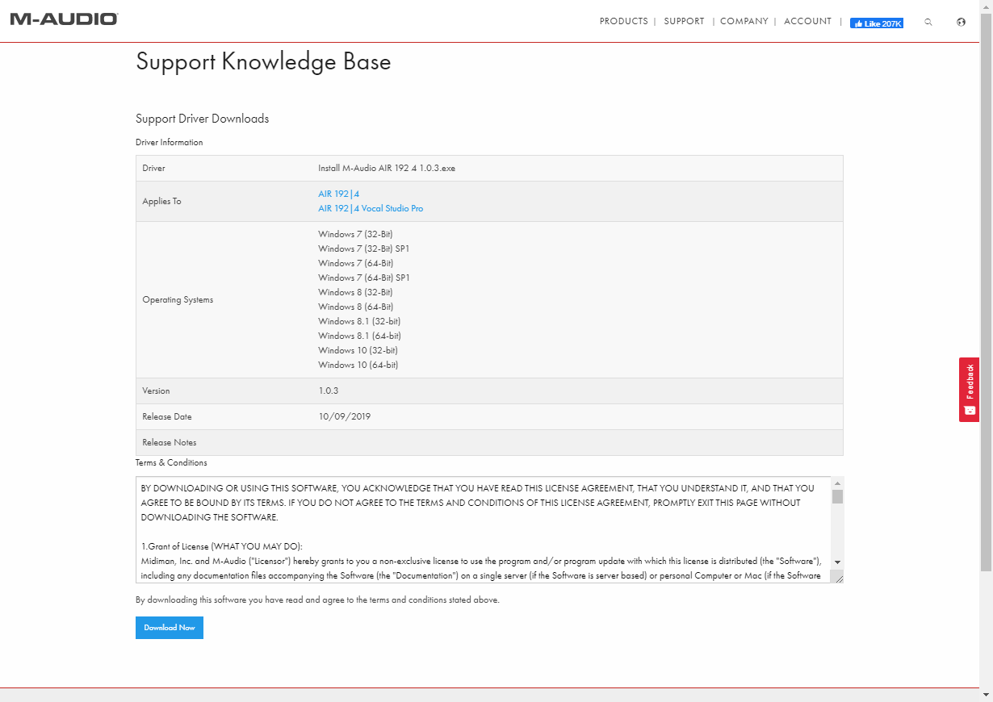Click the terms box scrollbar thumb
The width and height of the screenshot is (993, 702).
[838, 496]
